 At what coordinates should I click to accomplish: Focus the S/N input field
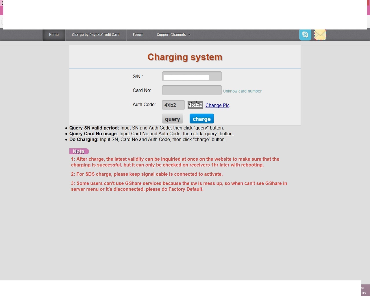coord(192,76)
